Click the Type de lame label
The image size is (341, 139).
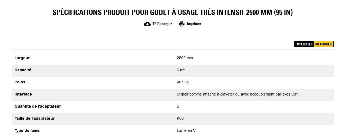point(27,131)
